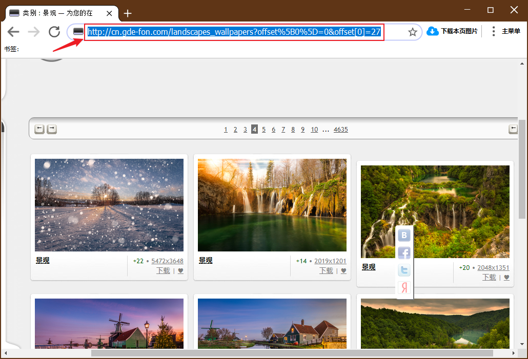This screenshot has height=359, width=528.
Task: Open the snowy sunset landscape thumbnail
Action: pos(109,205)
